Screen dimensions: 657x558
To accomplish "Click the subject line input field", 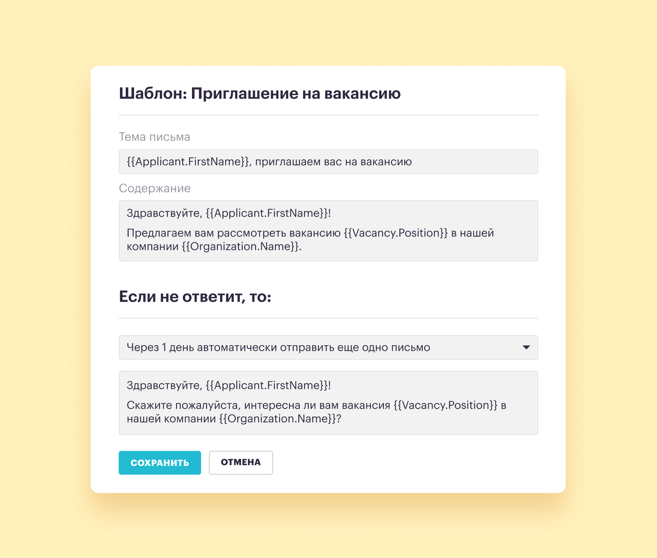I will (328, 162).
